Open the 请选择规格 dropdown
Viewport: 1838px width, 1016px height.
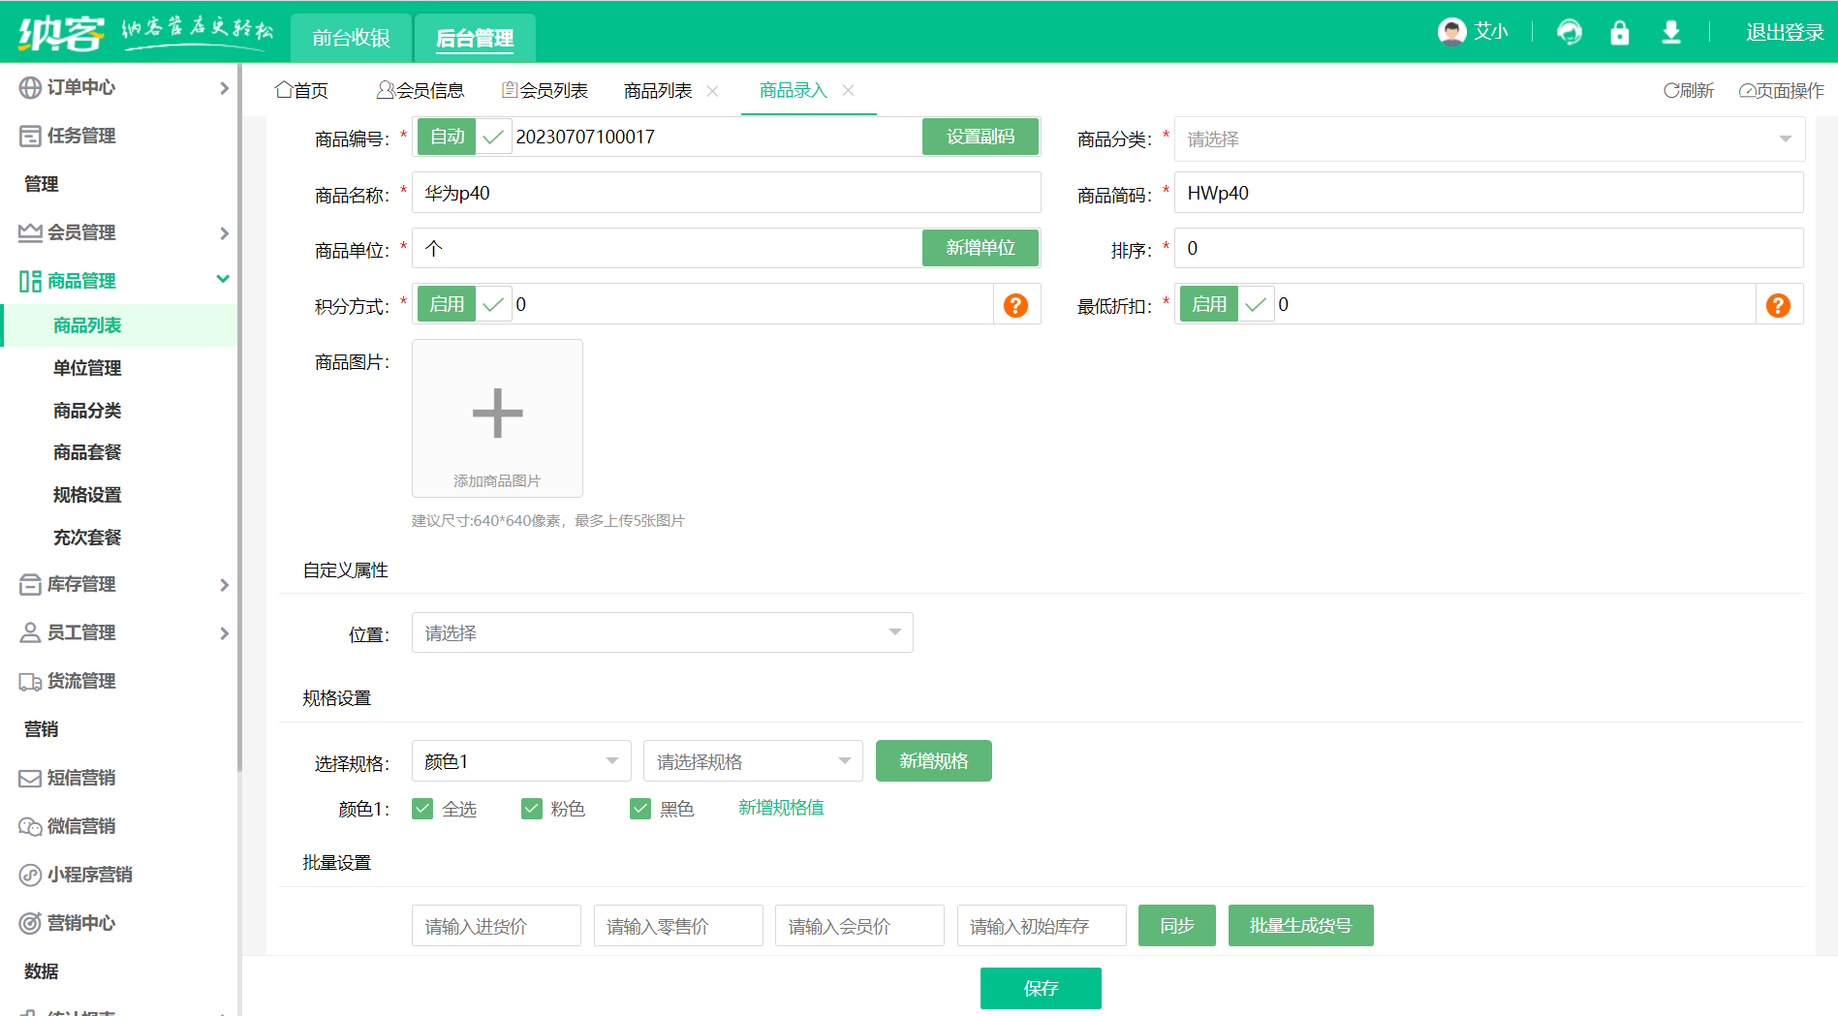point(753,760)
